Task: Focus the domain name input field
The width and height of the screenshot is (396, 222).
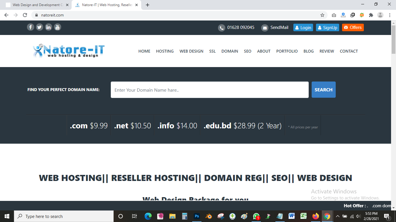Action: tap(210, 90)
